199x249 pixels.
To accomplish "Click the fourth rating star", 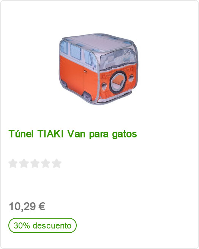I will click(46, 163).
